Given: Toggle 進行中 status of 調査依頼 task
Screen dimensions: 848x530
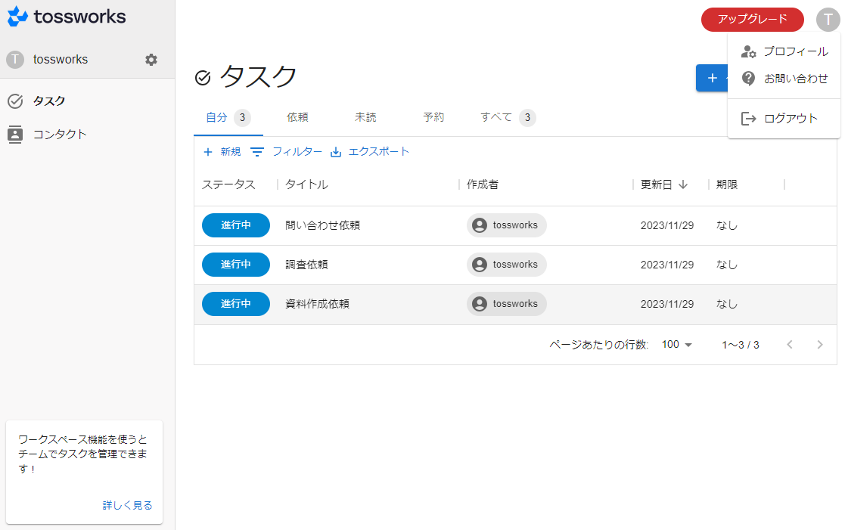Looking at the screenshot, I should (235, 265).
